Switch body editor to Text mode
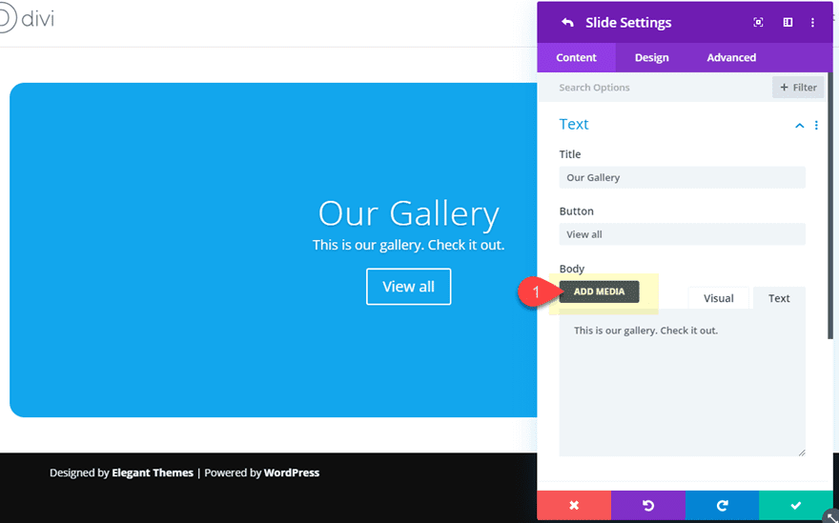Image resolution: width=839 pixels, height=523 pixels. coord(779,298)
